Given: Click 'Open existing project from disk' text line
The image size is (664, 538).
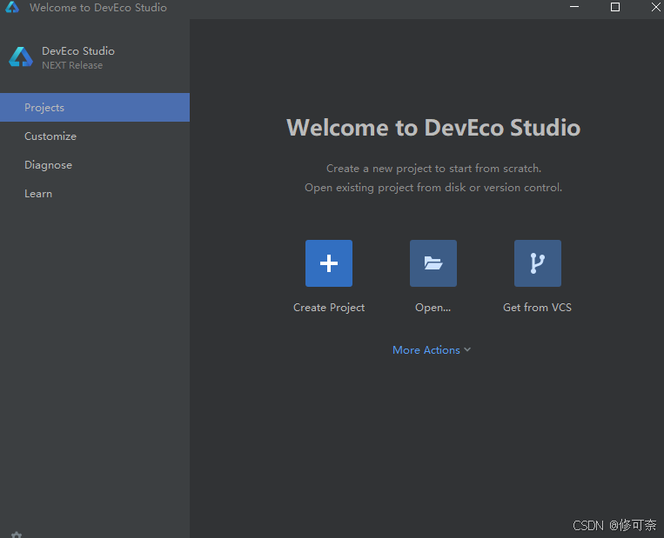Looking at the screenshot, I should click(433, 188).
